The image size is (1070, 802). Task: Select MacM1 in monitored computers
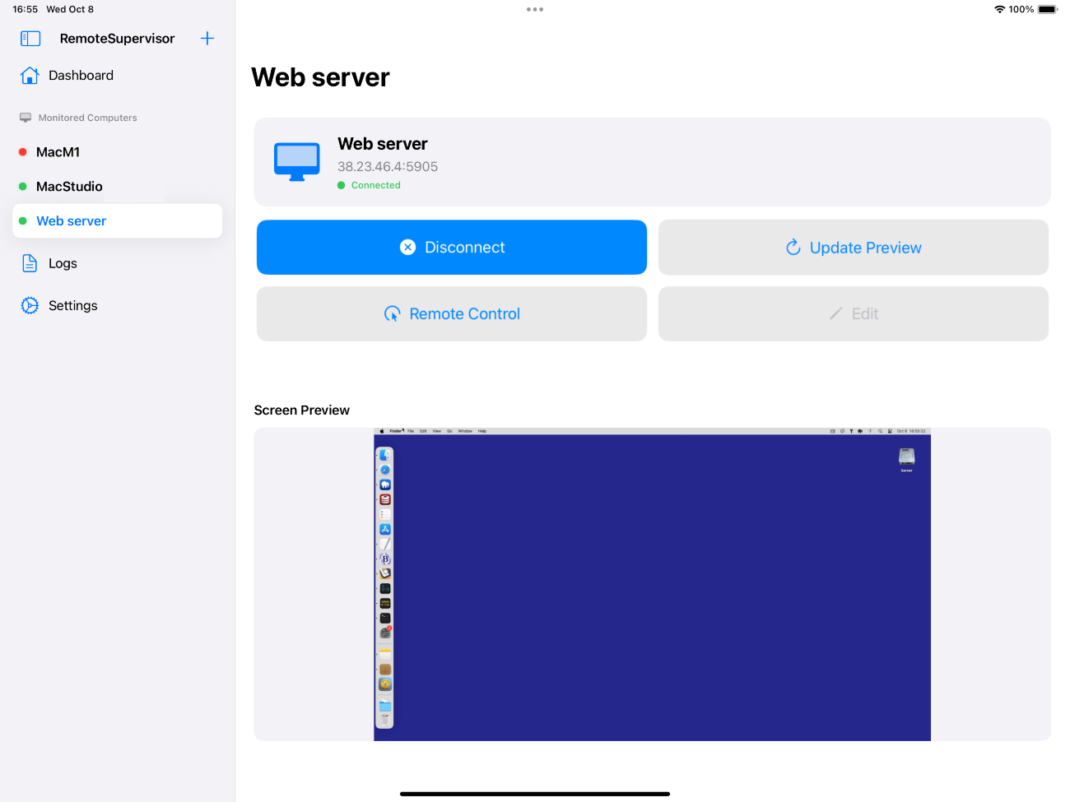click(58, 152)
